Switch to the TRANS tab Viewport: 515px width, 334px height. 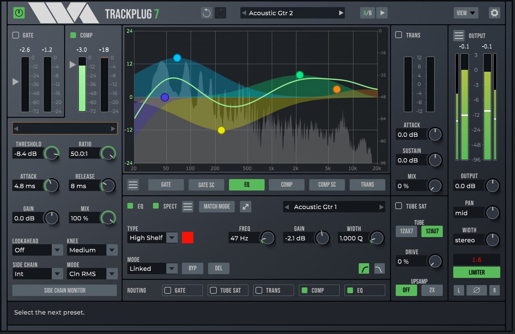point(368,184)
